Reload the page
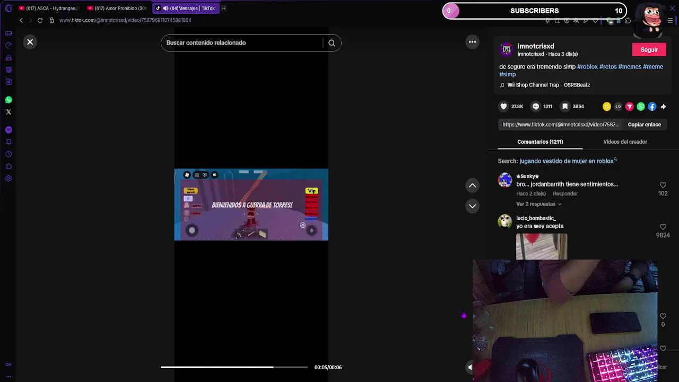Viewport: 679px width, 382px height. coord(40,20)
